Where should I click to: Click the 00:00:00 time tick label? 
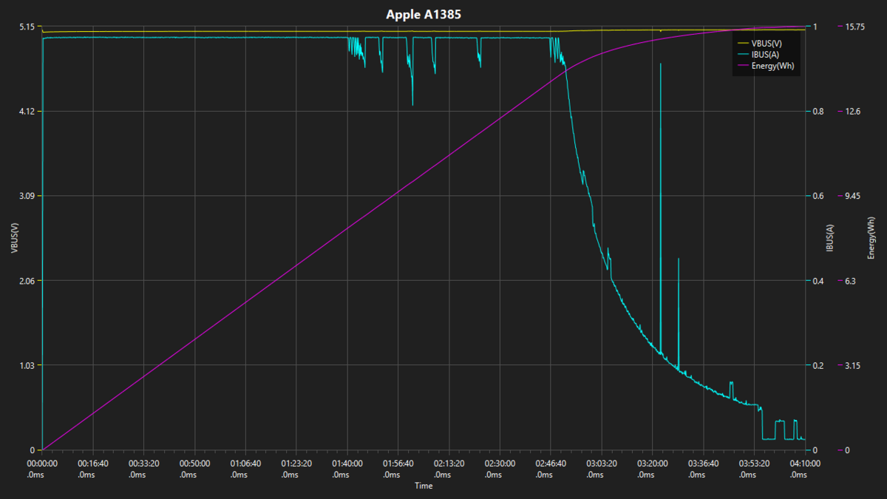[41, 464]
